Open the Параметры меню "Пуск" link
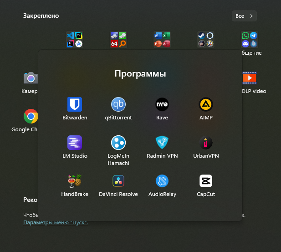 click(56, 222)
